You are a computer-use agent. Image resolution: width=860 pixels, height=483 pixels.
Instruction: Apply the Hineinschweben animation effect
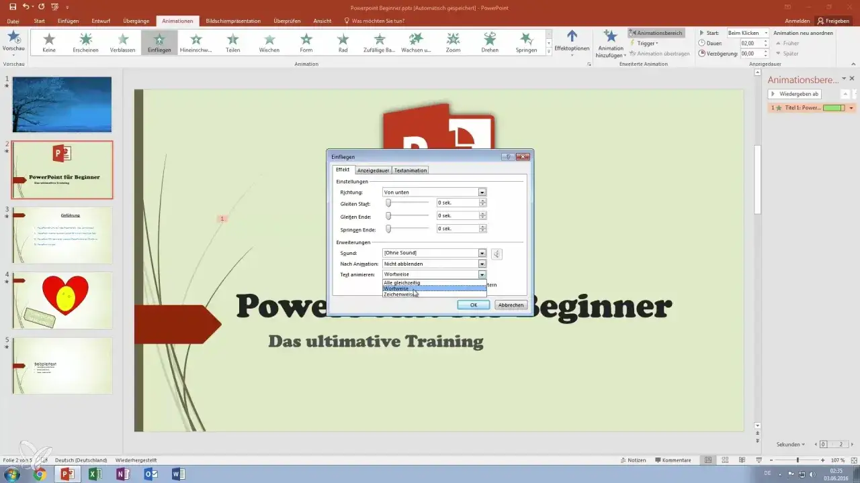[x=196, y=43]
